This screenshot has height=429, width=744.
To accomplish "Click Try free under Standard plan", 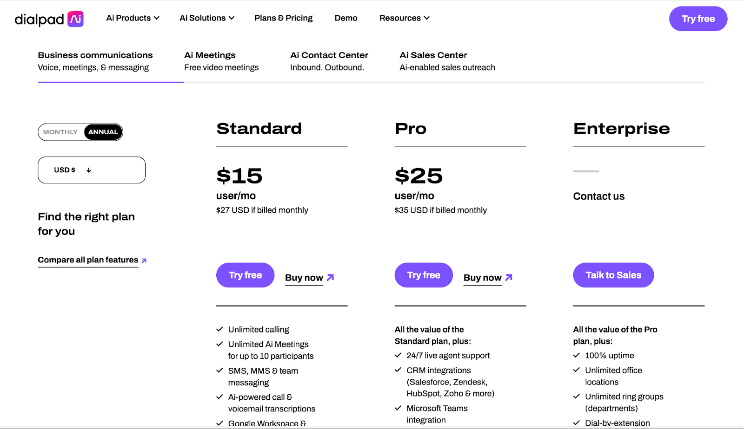I will 245,275.
